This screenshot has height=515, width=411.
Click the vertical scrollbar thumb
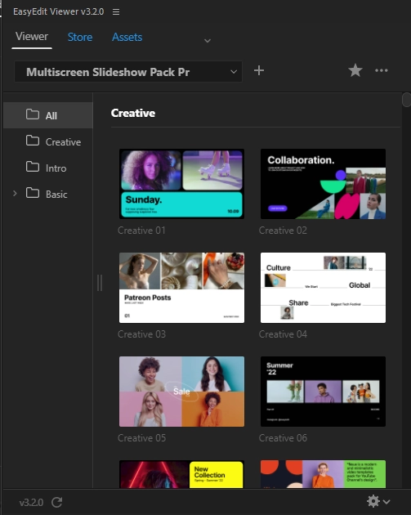point(406,100)
